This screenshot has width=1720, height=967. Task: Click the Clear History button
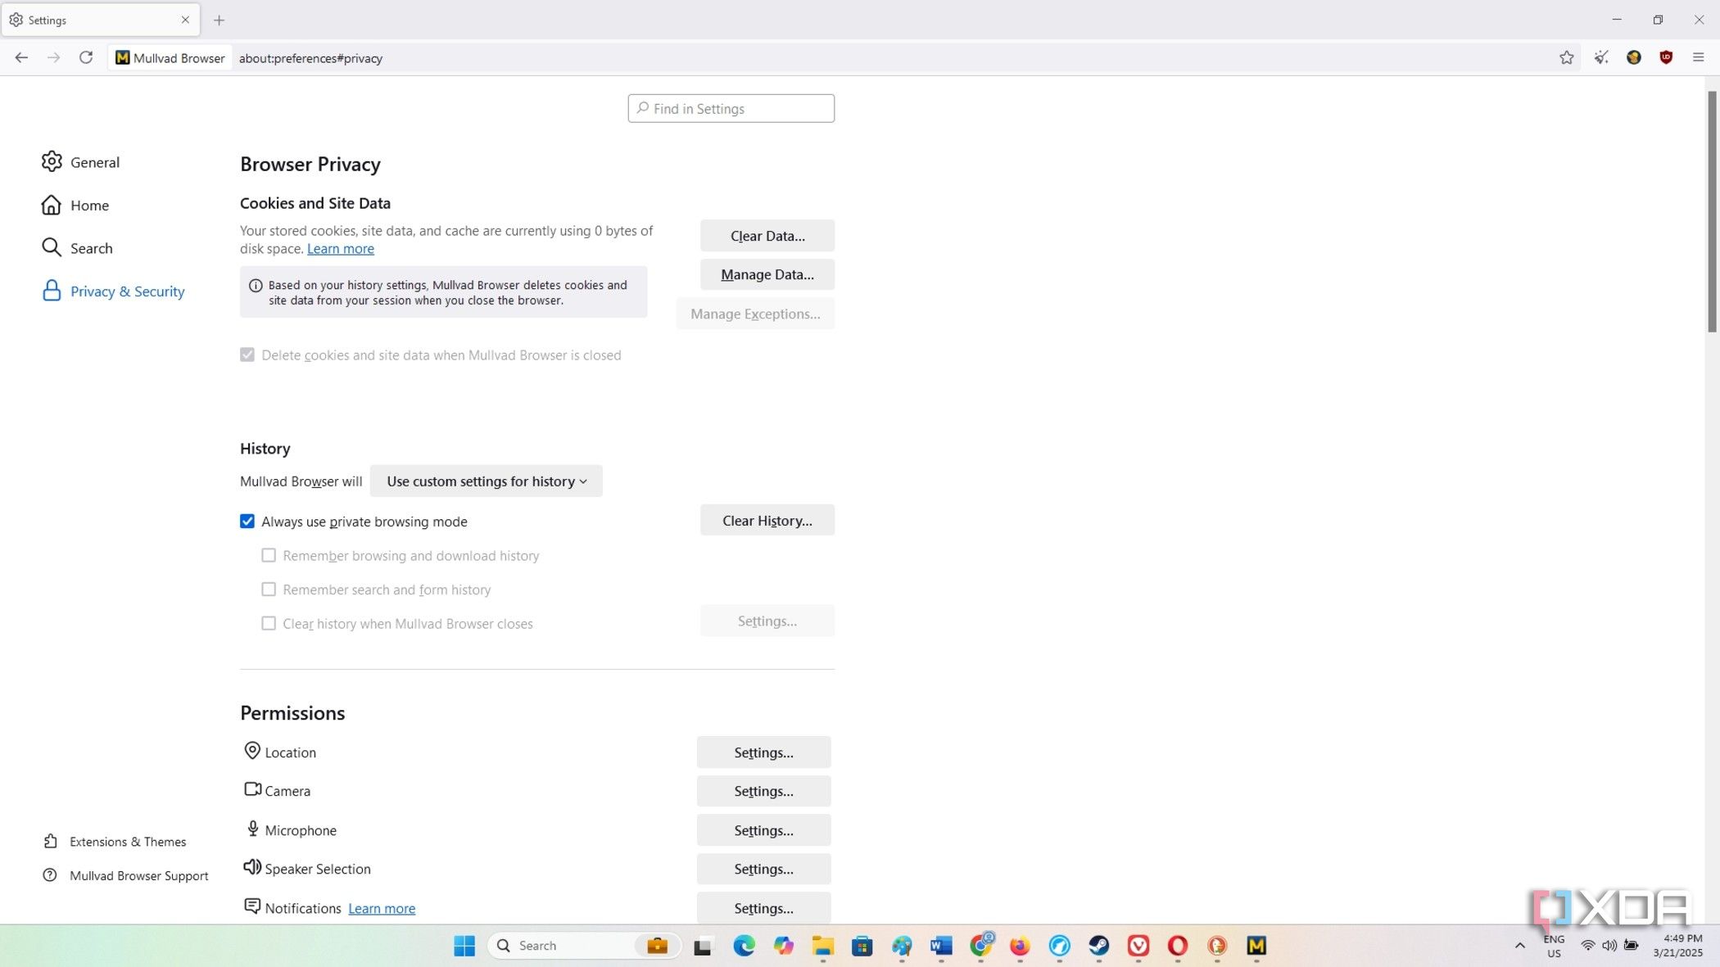point(767,521)
